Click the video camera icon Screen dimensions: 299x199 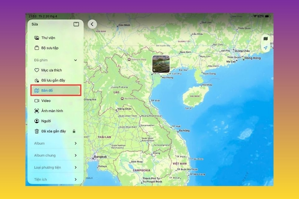(x=37, y=100)
